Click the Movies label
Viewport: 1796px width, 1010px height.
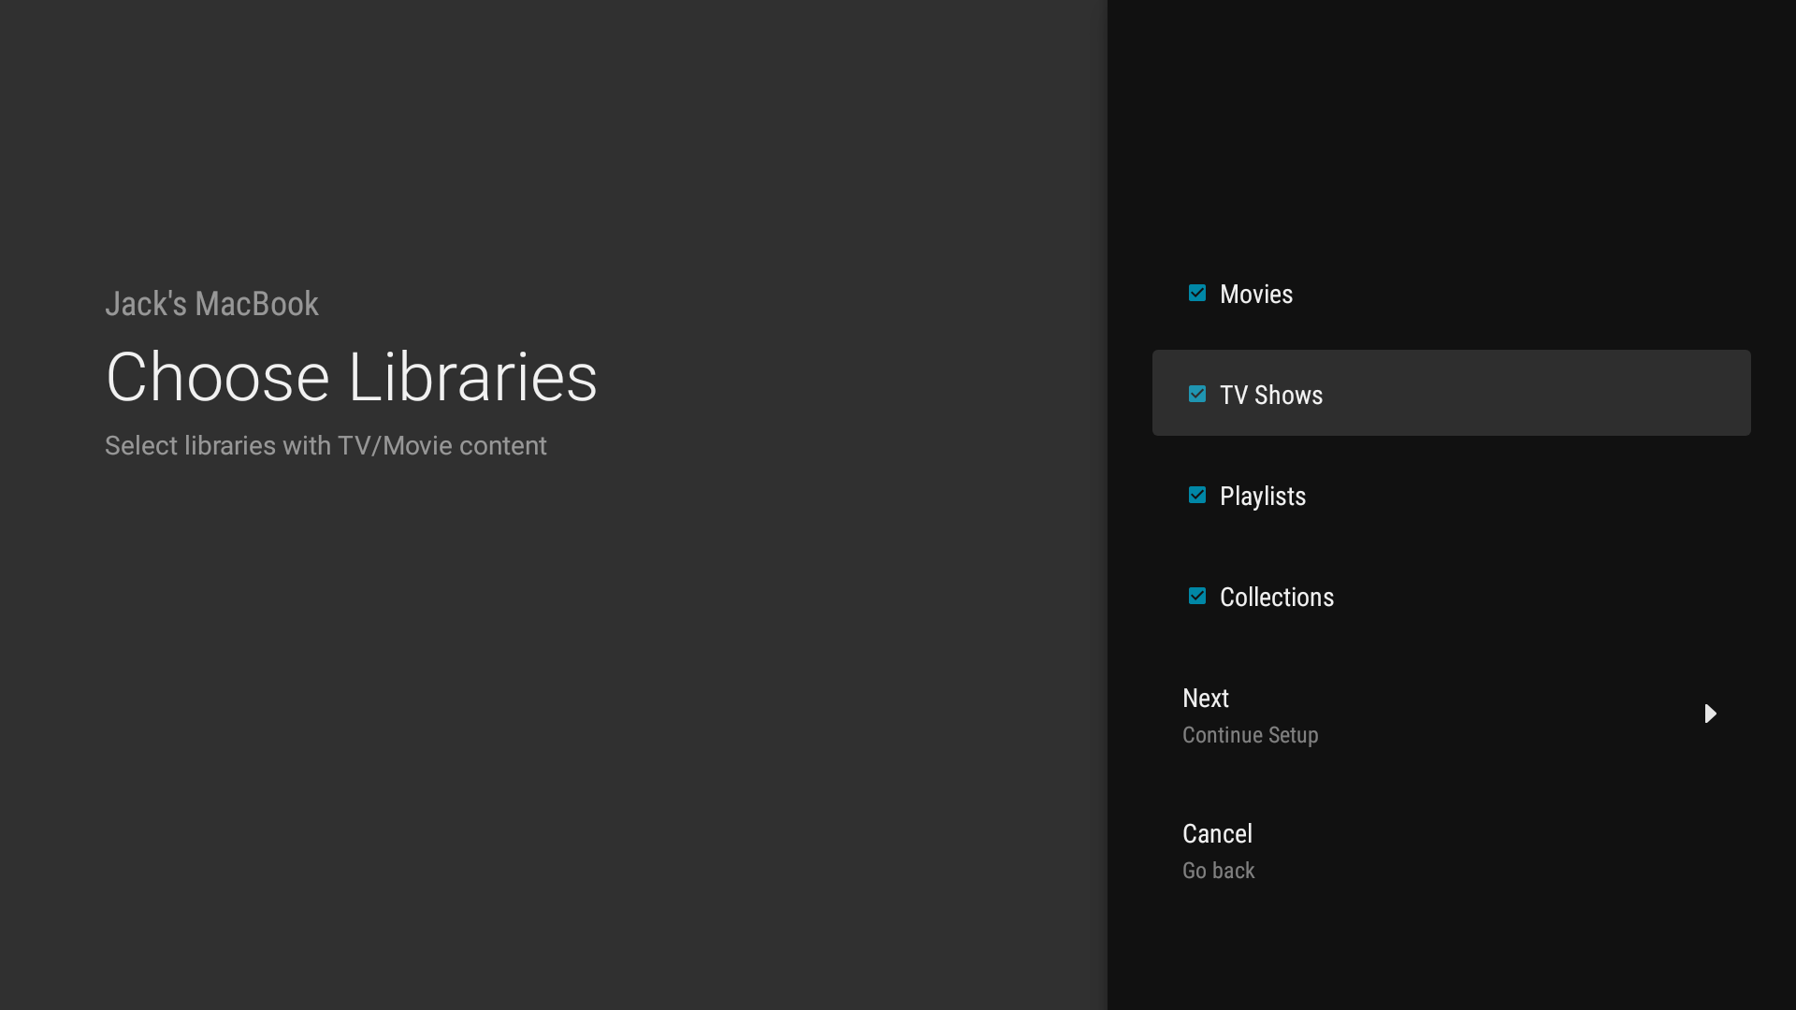(x=1256, y=295)
